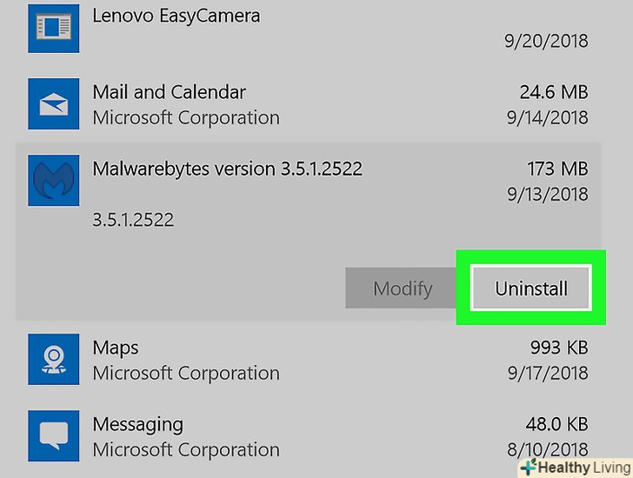
Task: Click the Malwarebytes app icon
Action: pos(54,181)
